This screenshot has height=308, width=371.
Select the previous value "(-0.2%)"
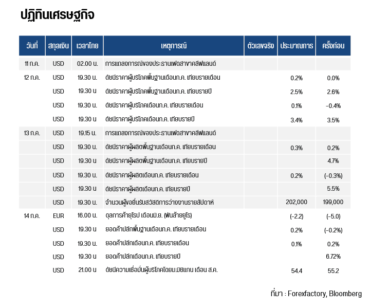(333, 230)
